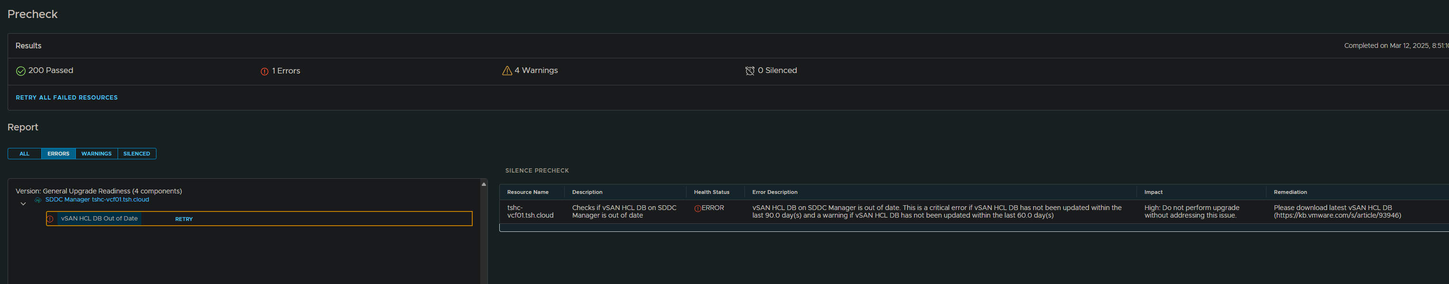Click the Health Status column header
Image resolution: width=1449 pixels, height=284 pixels.
712,192
